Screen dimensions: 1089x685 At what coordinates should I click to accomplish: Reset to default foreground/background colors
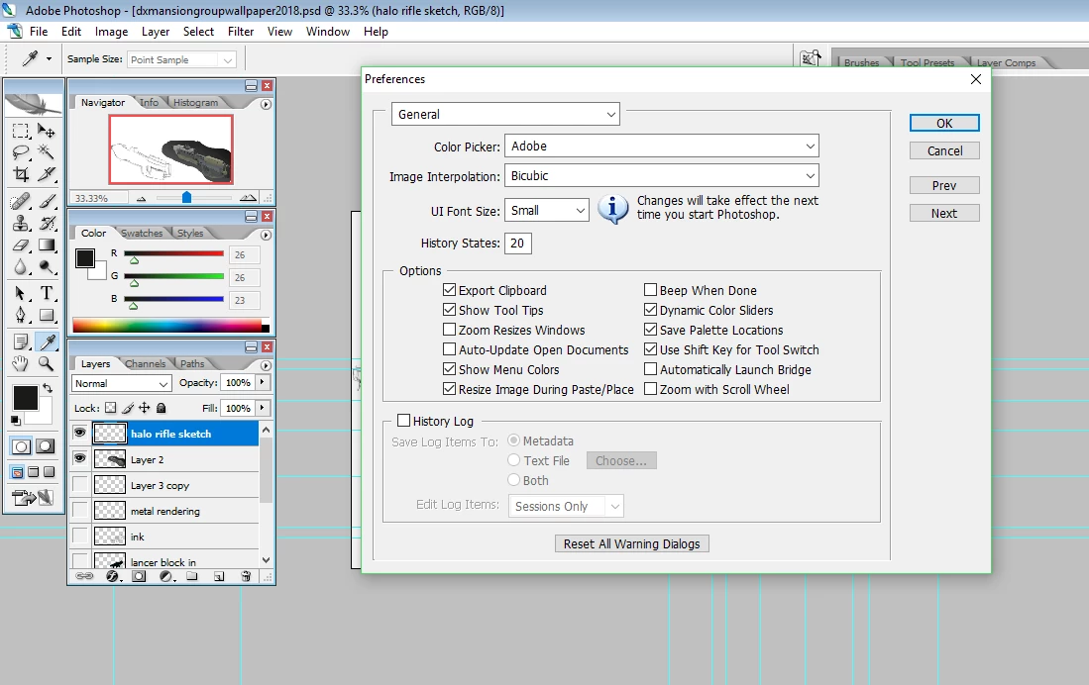tap(15, 420)
